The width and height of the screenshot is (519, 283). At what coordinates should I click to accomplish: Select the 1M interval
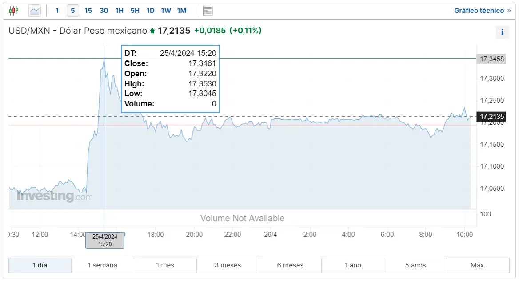tap(181, 10)
